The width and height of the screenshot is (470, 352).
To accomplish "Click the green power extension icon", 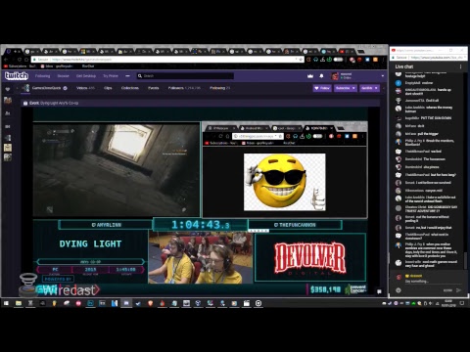I will pyautogui.click(x=329, y=60).
